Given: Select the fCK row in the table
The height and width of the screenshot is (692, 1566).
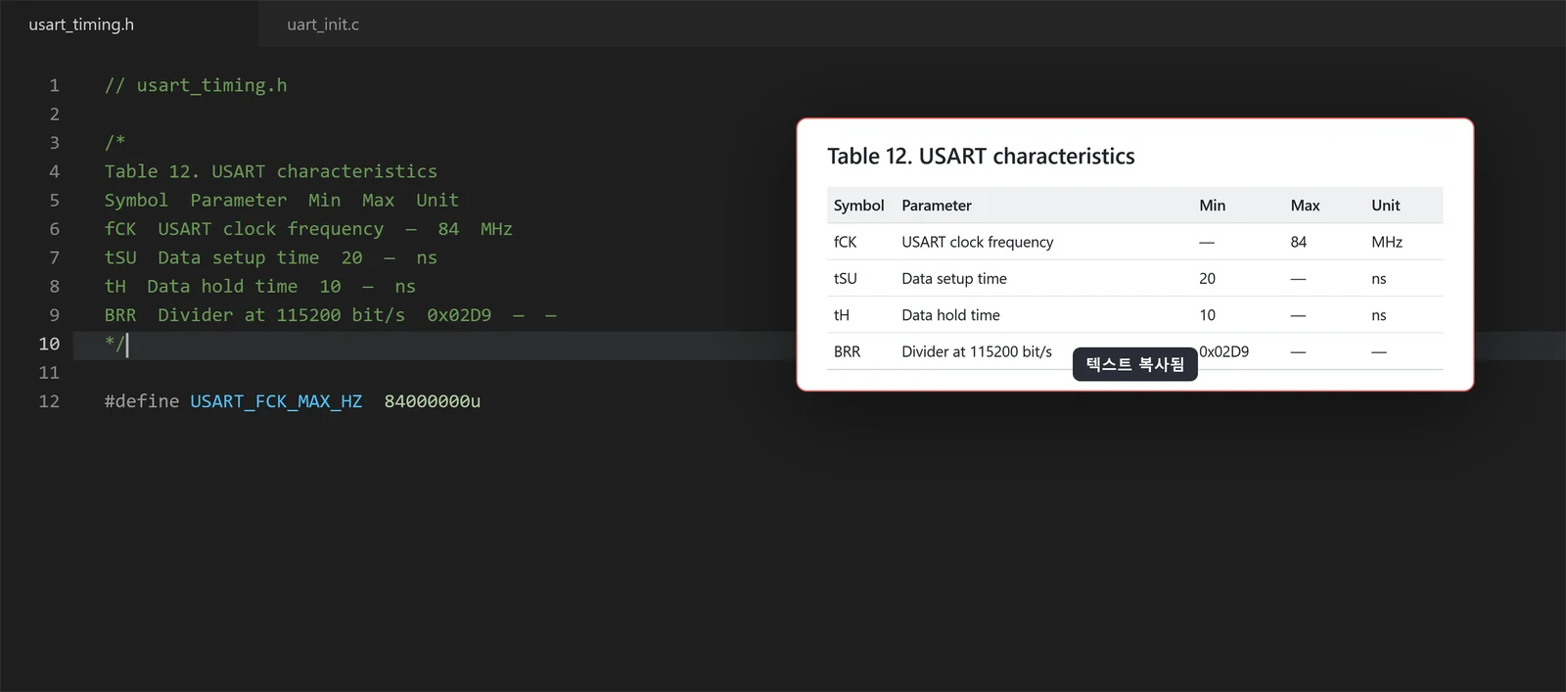Looking at the screenshot, I should coord(1135,242).
